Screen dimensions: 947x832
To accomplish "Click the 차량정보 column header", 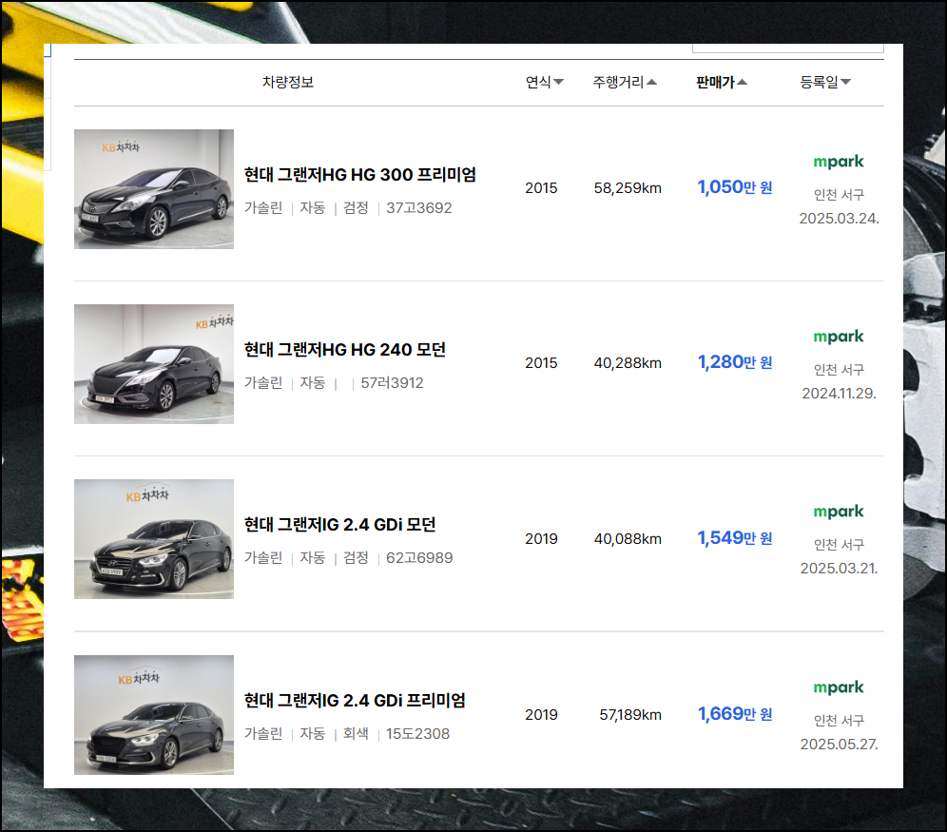I will point(288,82).
